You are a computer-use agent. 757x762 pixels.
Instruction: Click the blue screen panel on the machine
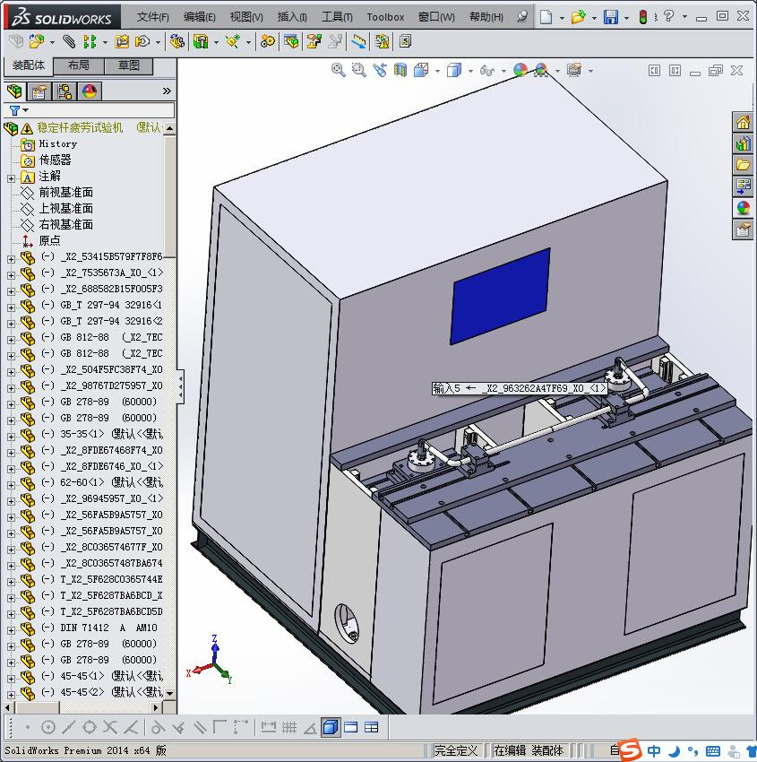(500, 296)
